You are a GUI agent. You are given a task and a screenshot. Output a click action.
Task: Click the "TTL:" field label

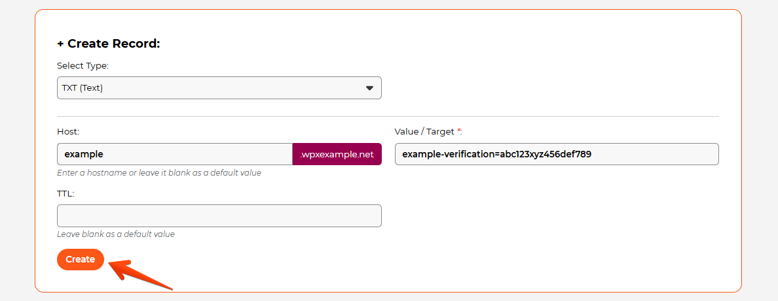66,193
